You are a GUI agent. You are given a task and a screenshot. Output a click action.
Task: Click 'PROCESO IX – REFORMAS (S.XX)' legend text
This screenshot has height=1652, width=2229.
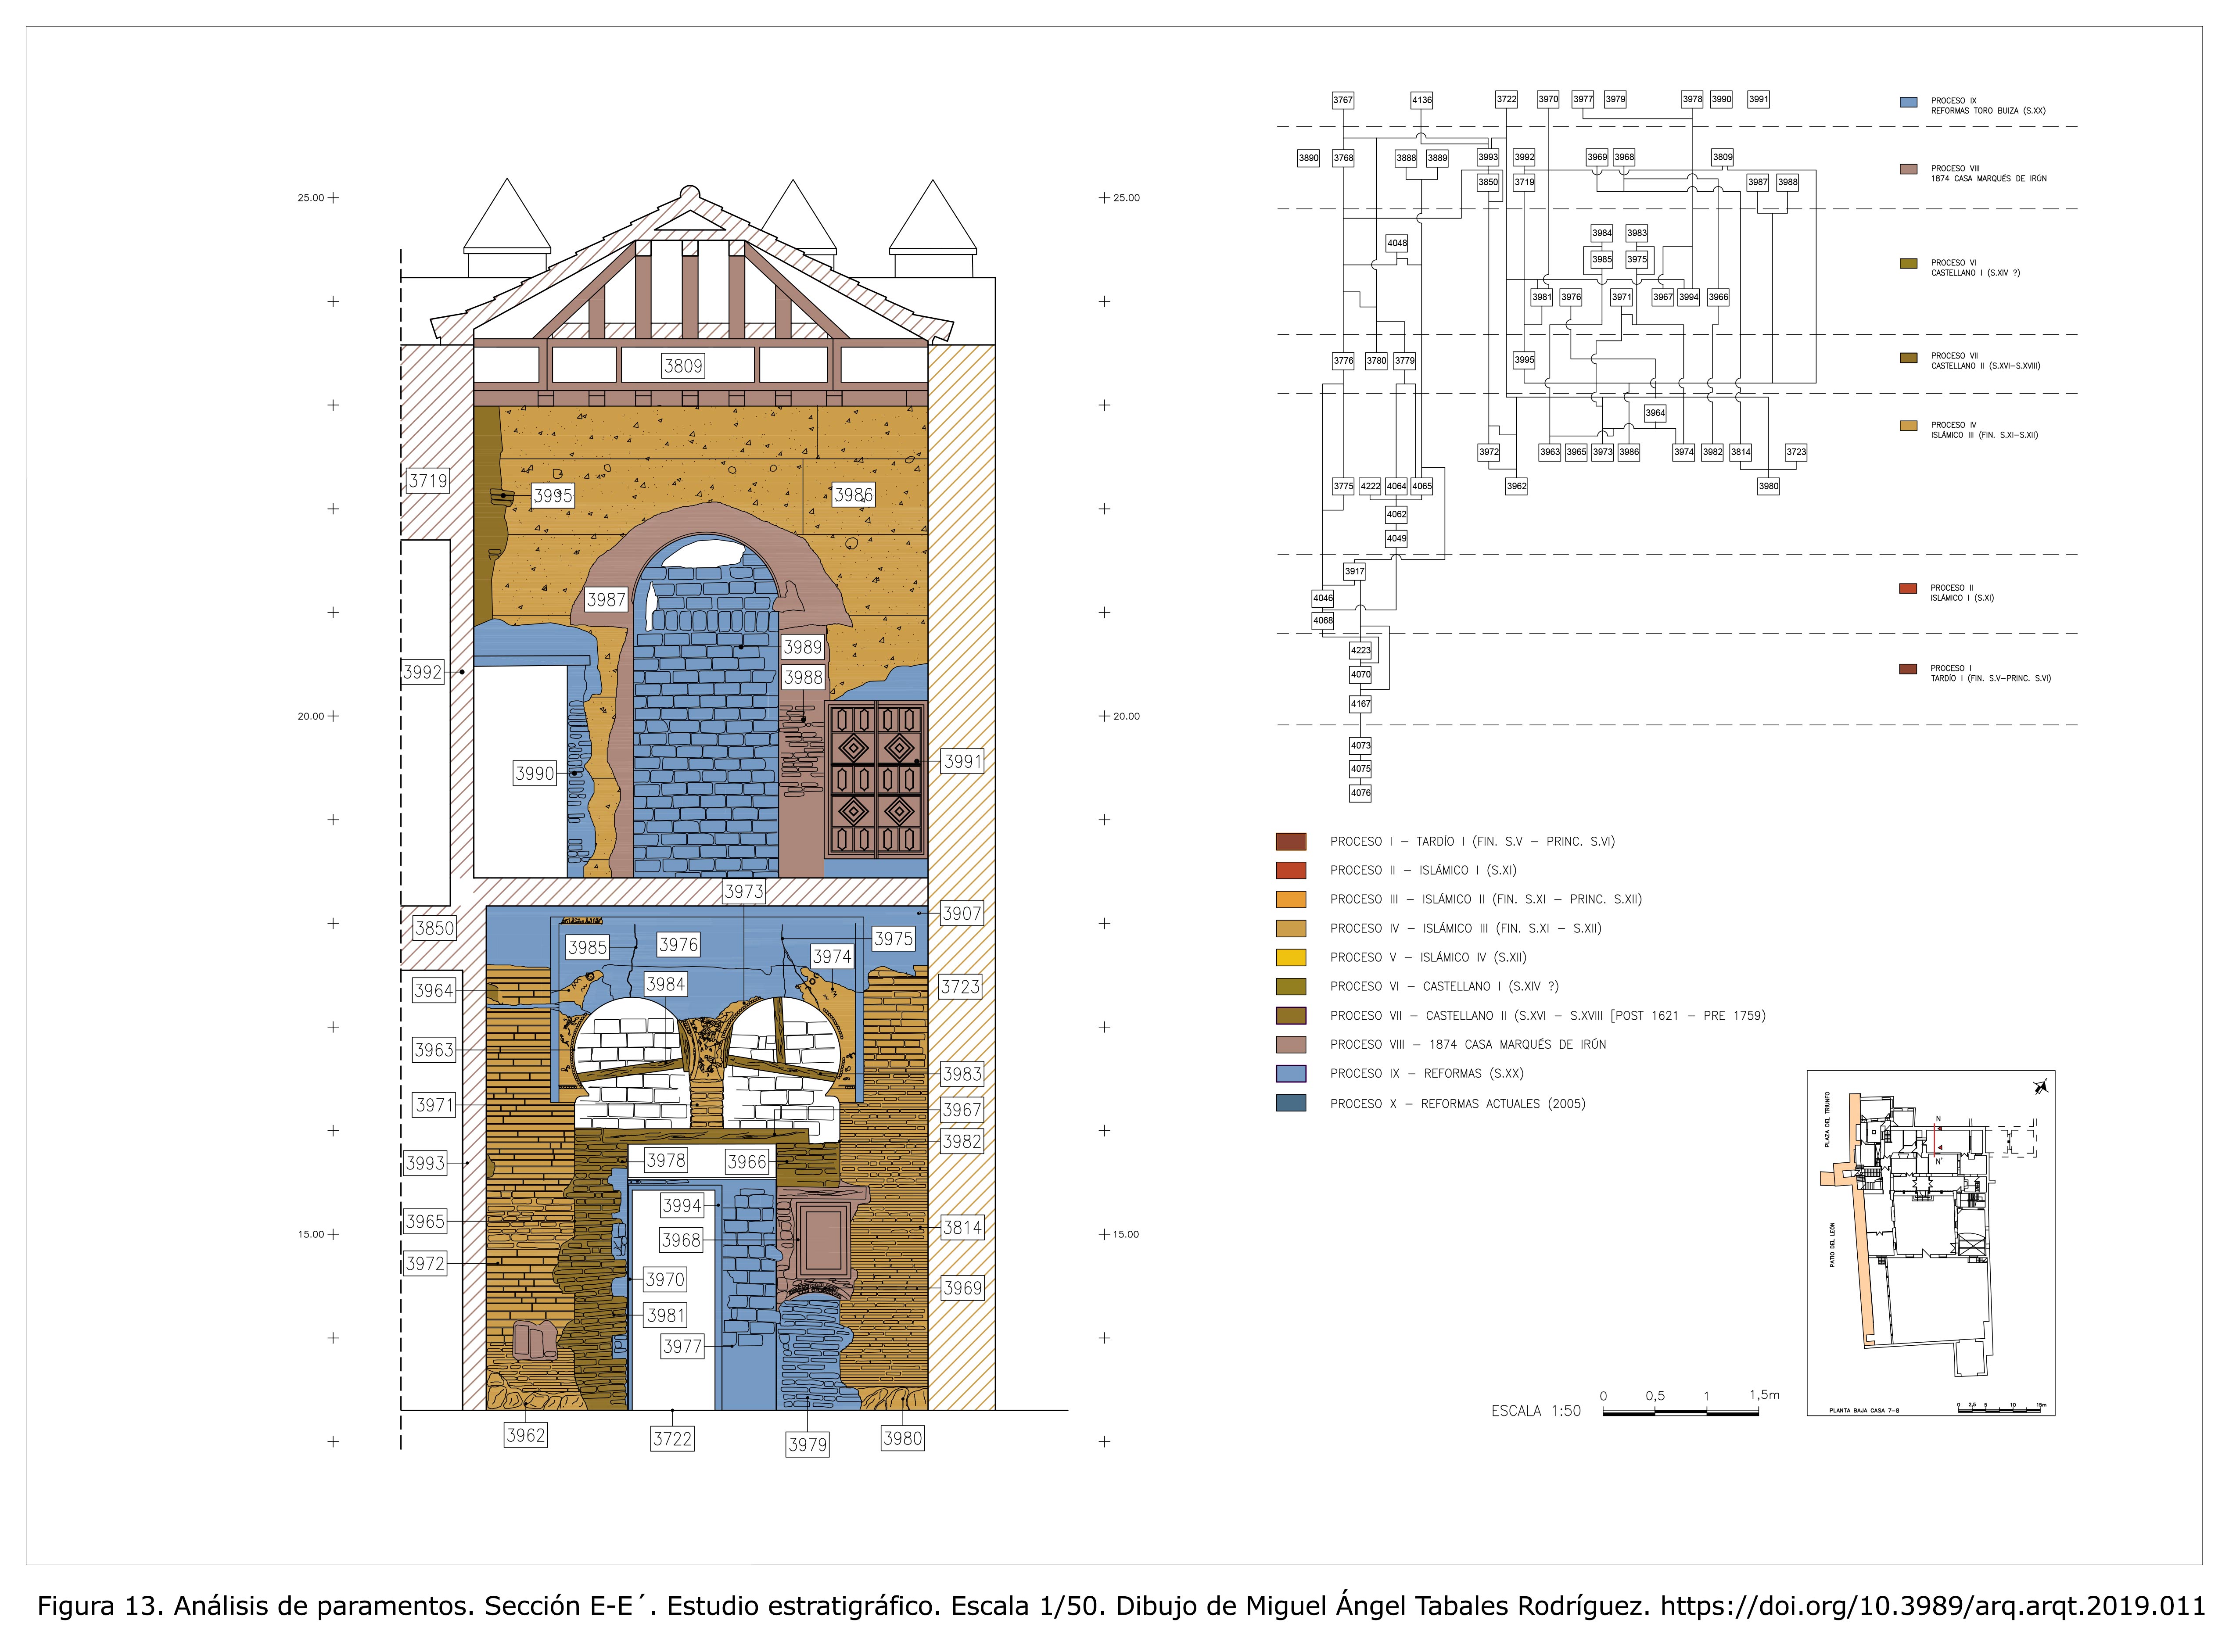point(1427,1074)
